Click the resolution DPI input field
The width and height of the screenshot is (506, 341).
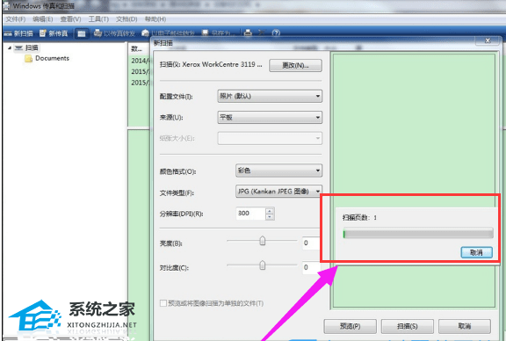click(x=250, y=214)
